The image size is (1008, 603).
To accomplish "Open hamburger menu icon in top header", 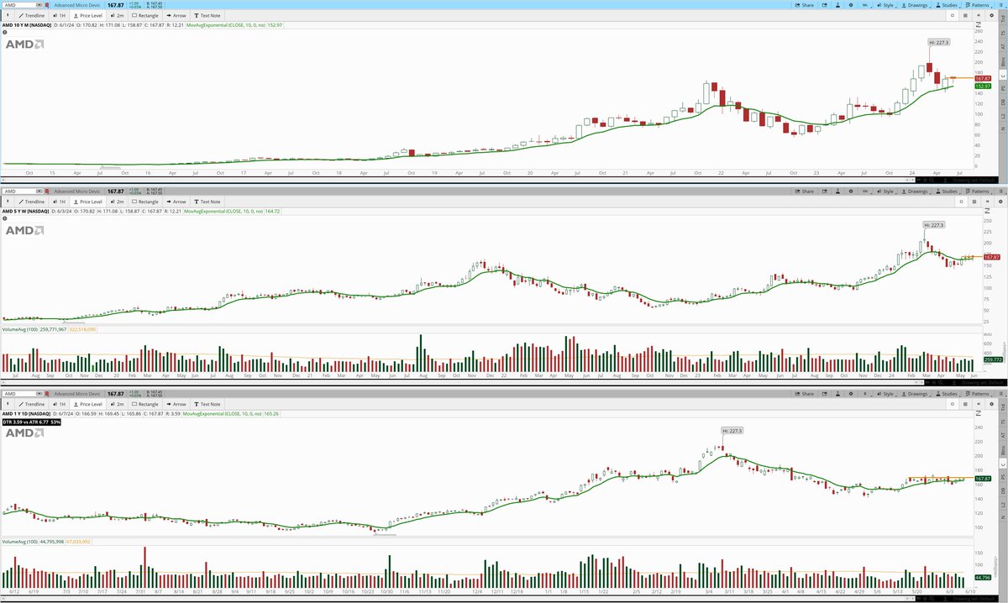I will click(x=1001, y=4).
